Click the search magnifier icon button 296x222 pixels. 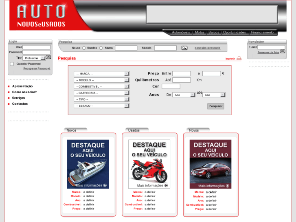click(184, 48)
